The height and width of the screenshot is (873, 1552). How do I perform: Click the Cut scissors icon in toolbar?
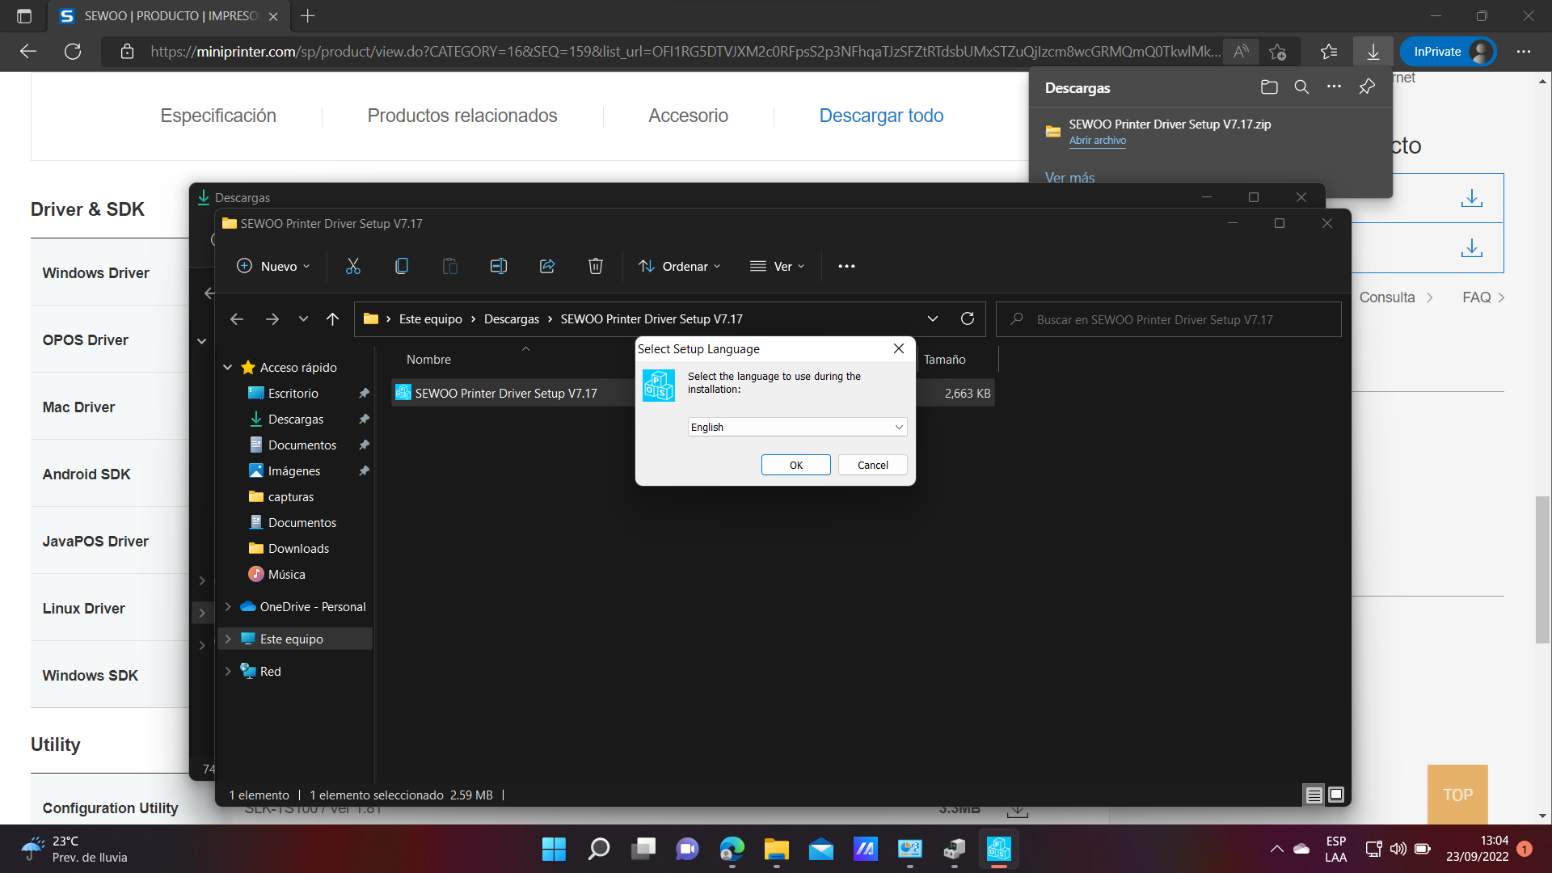pos(353,266)
